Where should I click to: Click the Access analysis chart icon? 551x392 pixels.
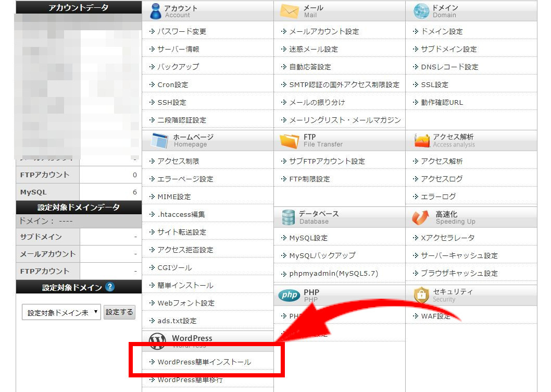pyautogui.click(x=422, y=140)
